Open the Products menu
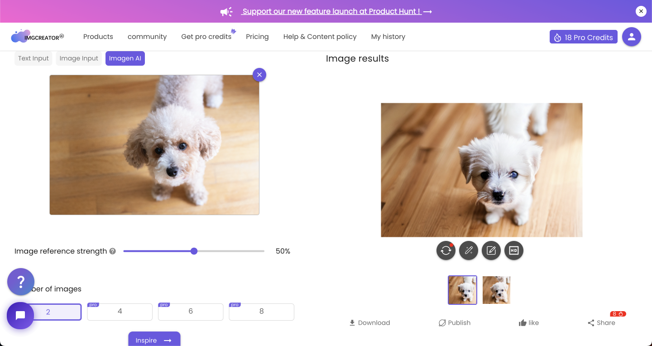Screen dimensions: 652x346 coord(98,37)
